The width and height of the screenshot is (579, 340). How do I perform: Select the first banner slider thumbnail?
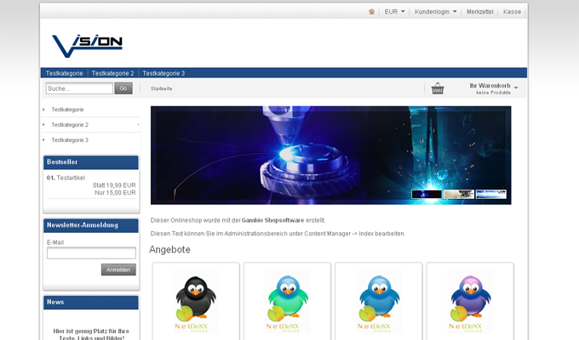coord(427,195)
